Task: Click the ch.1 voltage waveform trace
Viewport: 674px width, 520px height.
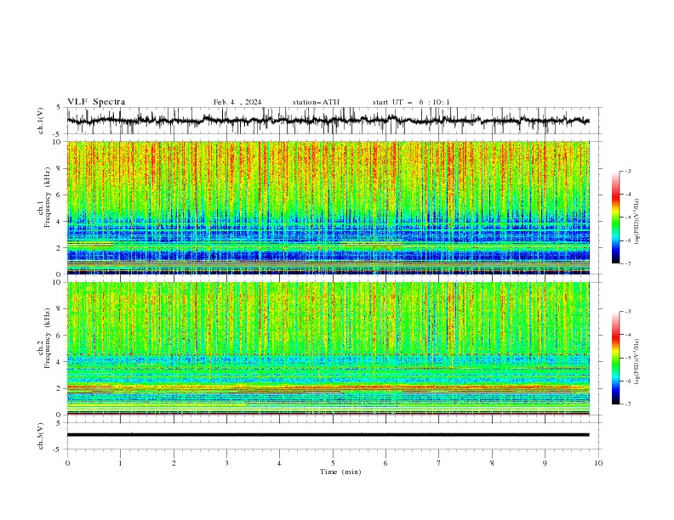Action: click(x=328, y=121)
